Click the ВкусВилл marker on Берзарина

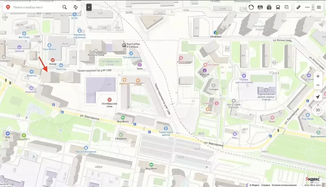pyautogui.click(x=123, y=118)
